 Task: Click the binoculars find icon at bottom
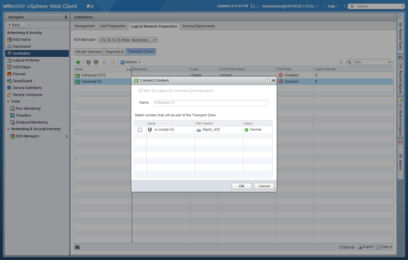tap(77, 247)
